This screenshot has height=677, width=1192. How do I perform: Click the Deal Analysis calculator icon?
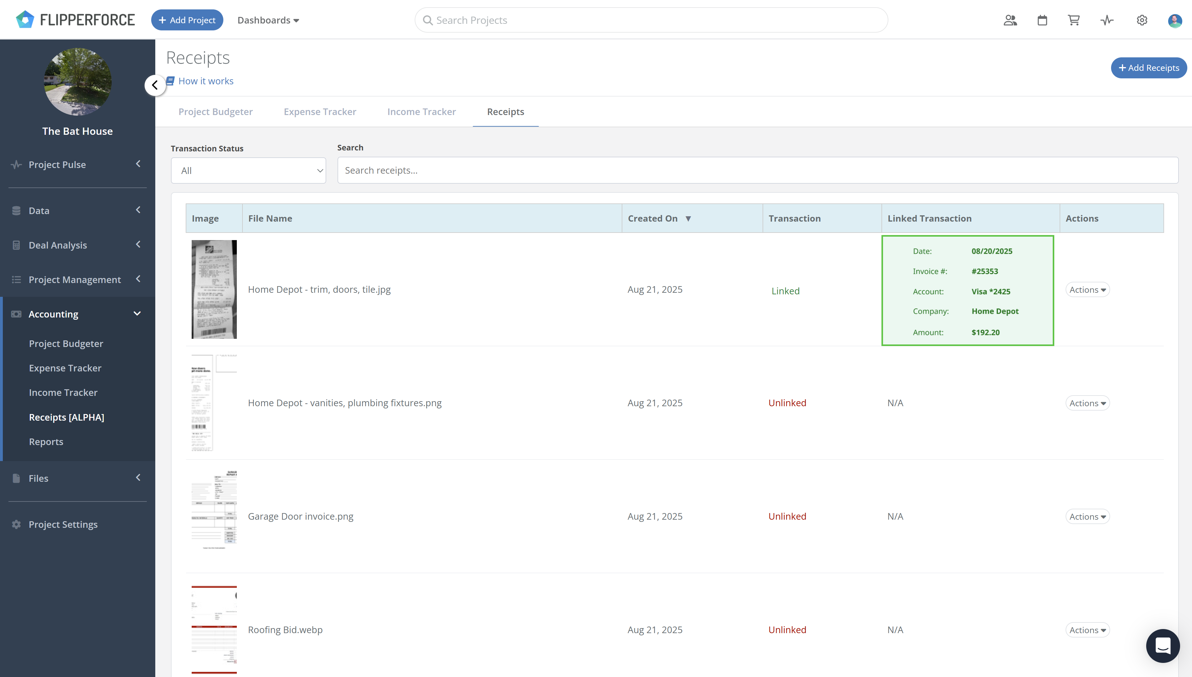click(x=16, y=245)
